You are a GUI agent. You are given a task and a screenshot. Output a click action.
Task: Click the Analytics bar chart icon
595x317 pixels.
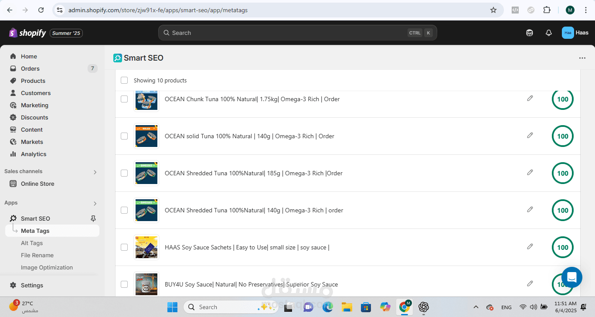[13, 154]
